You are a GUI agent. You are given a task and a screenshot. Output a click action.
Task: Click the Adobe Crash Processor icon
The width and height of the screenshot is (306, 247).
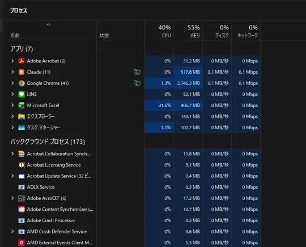click(x=22, y=220)
